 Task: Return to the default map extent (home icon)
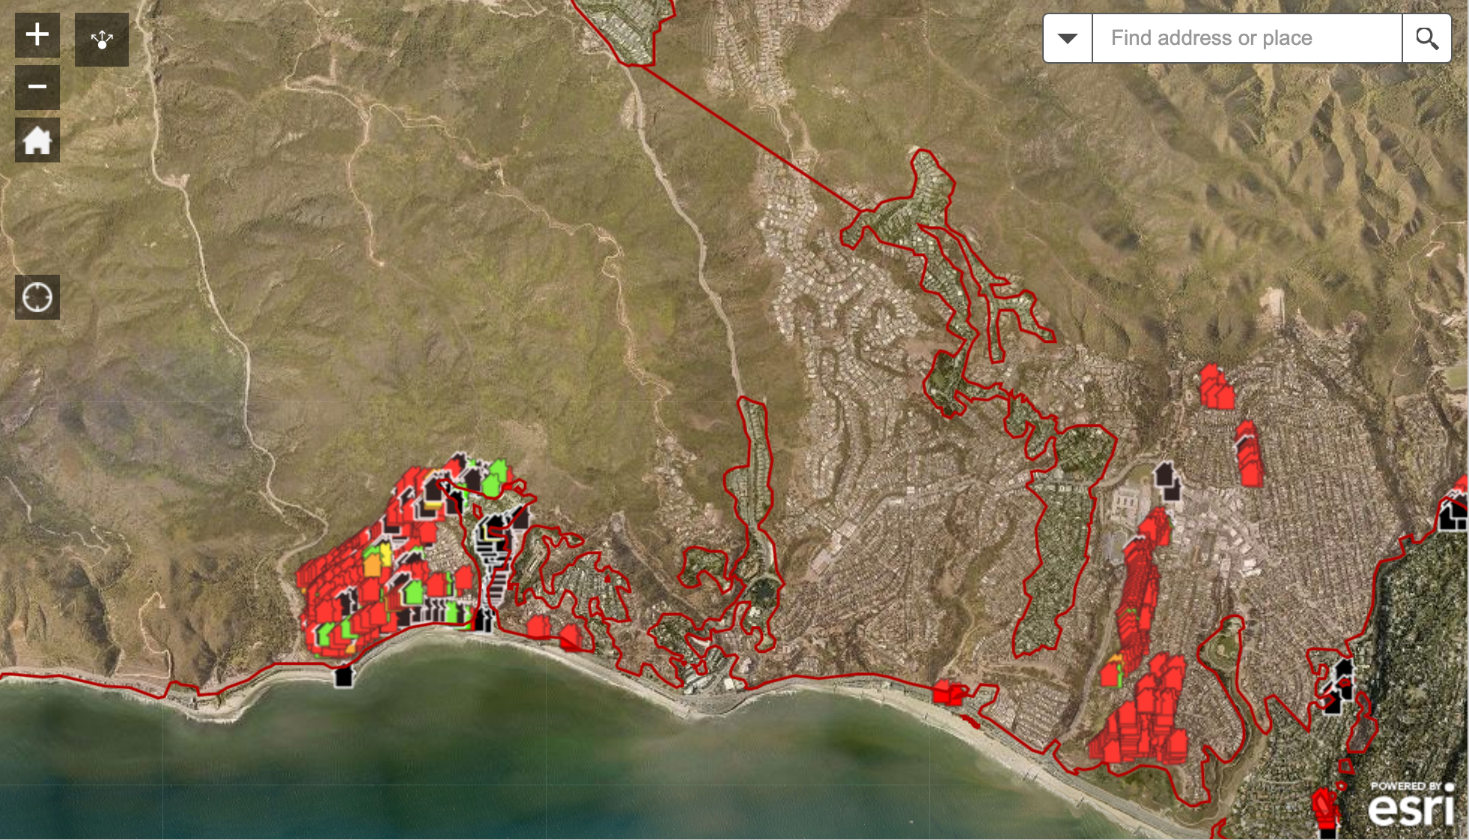coord(37,140)
